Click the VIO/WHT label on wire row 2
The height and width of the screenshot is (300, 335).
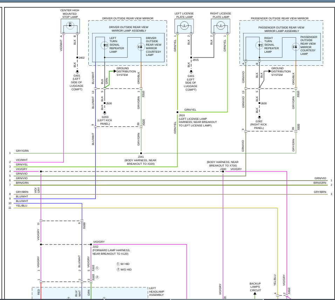tap(22, 160)
